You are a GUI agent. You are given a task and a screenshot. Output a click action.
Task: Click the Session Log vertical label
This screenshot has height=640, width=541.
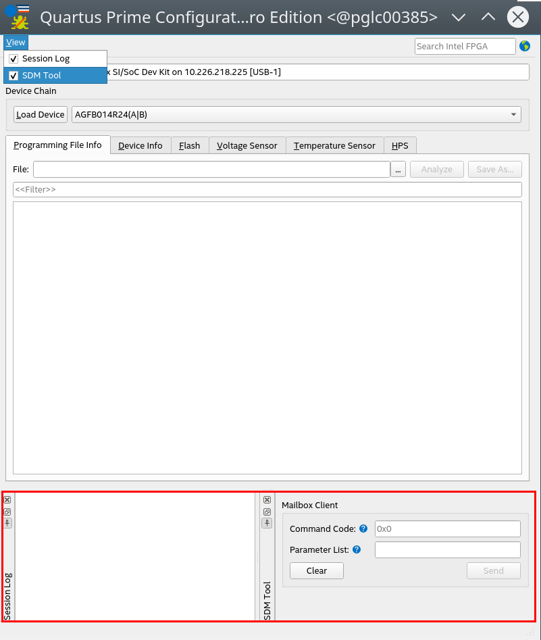click(x=7, y=596)
